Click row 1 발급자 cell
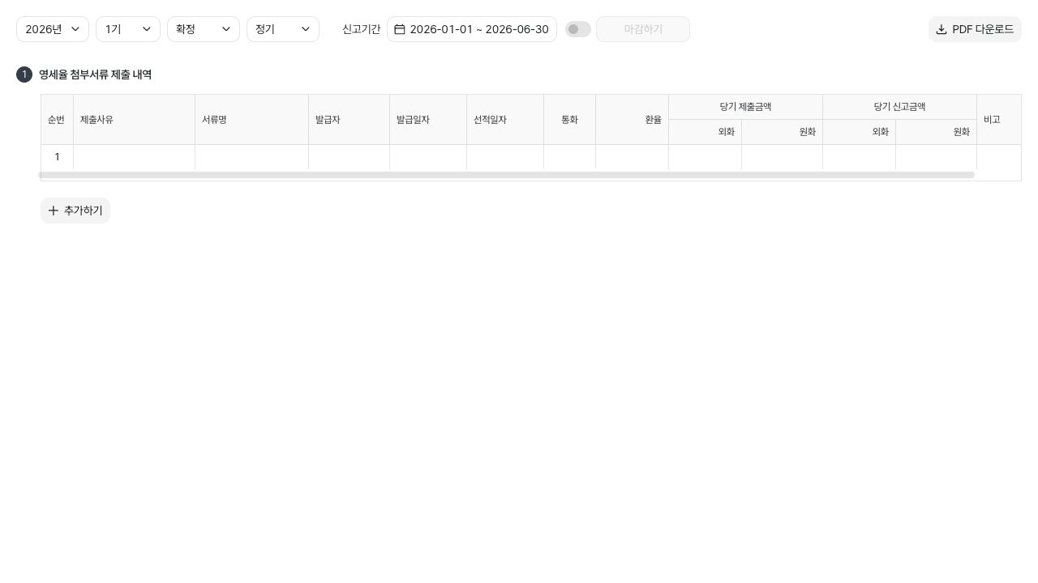 click(x=350, y=157)
